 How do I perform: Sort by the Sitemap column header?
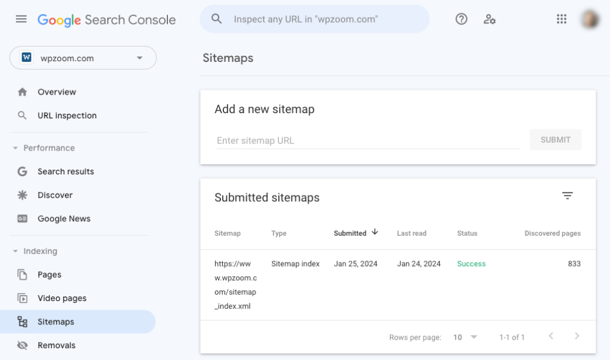228,233
